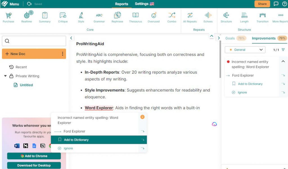Open the All Repeats report

point(190,17)
